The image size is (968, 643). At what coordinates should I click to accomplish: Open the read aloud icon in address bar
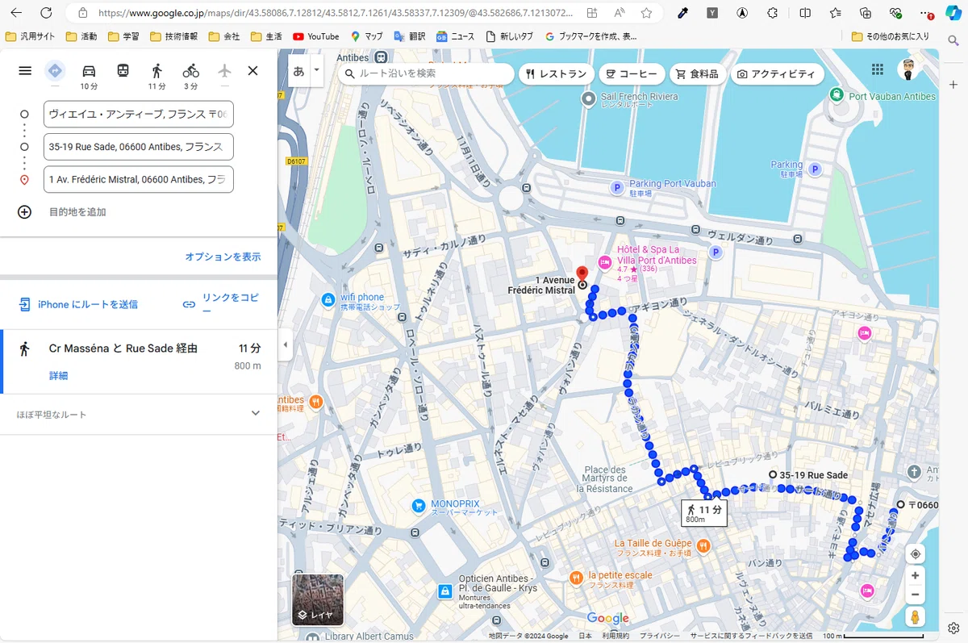point(619,13)
